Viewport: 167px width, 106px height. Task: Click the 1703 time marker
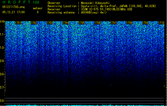pyautogui.click(x=50, y=23)
